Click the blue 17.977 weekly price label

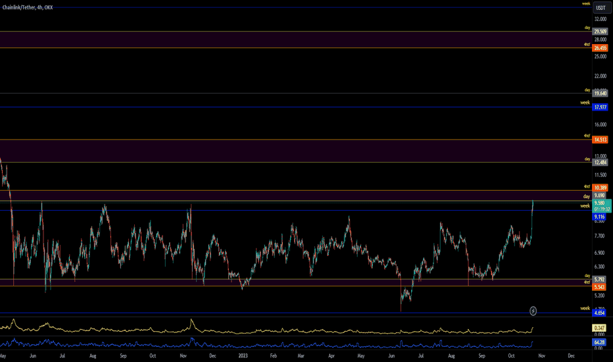click(x=600, y=107)
